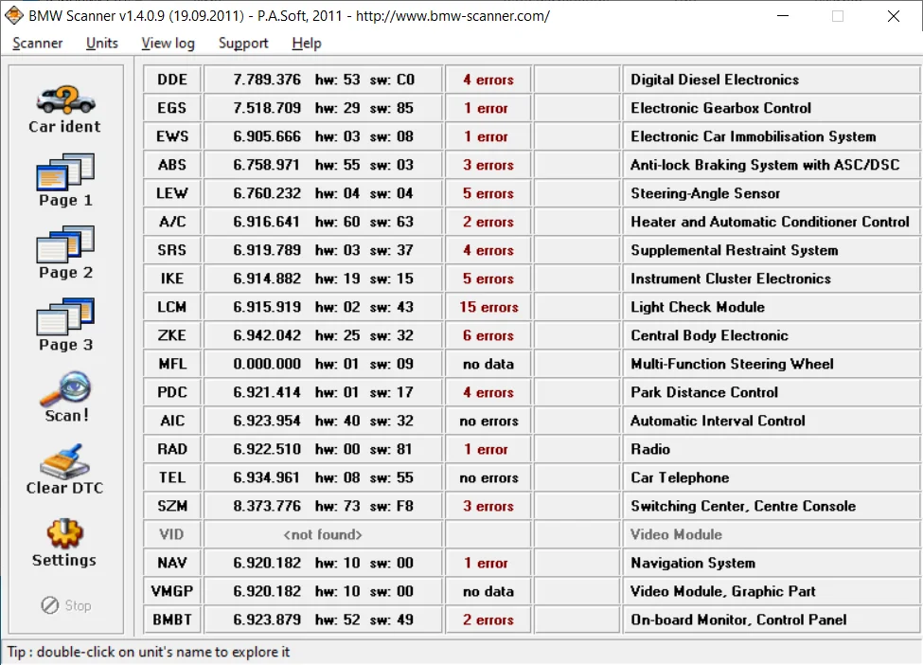Open the Units menu

click(102, 43)
